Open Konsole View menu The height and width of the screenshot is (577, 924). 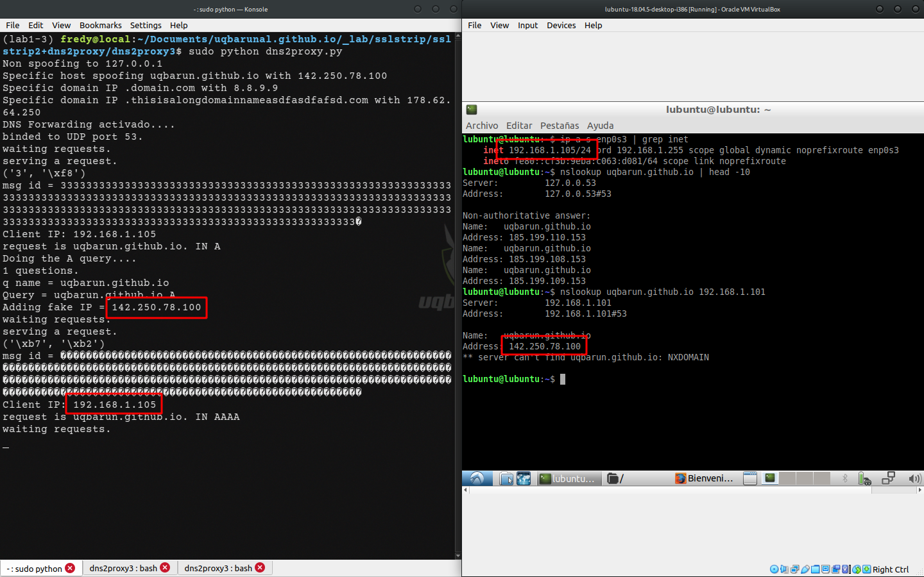(x=62, y=25)
